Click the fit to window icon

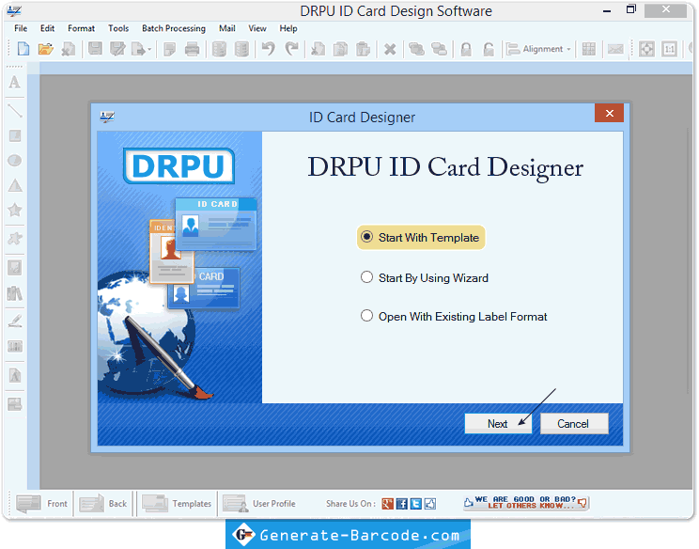[x=646, y=49]
